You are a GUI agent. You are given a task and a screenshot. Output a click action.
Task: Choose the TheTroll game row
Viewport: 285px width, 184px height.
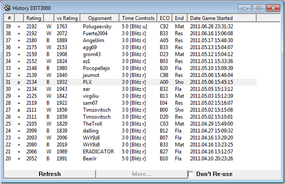pos(130,124)
